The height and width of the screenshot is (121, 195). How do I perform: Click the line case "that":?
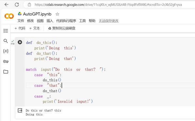[48, 86]
